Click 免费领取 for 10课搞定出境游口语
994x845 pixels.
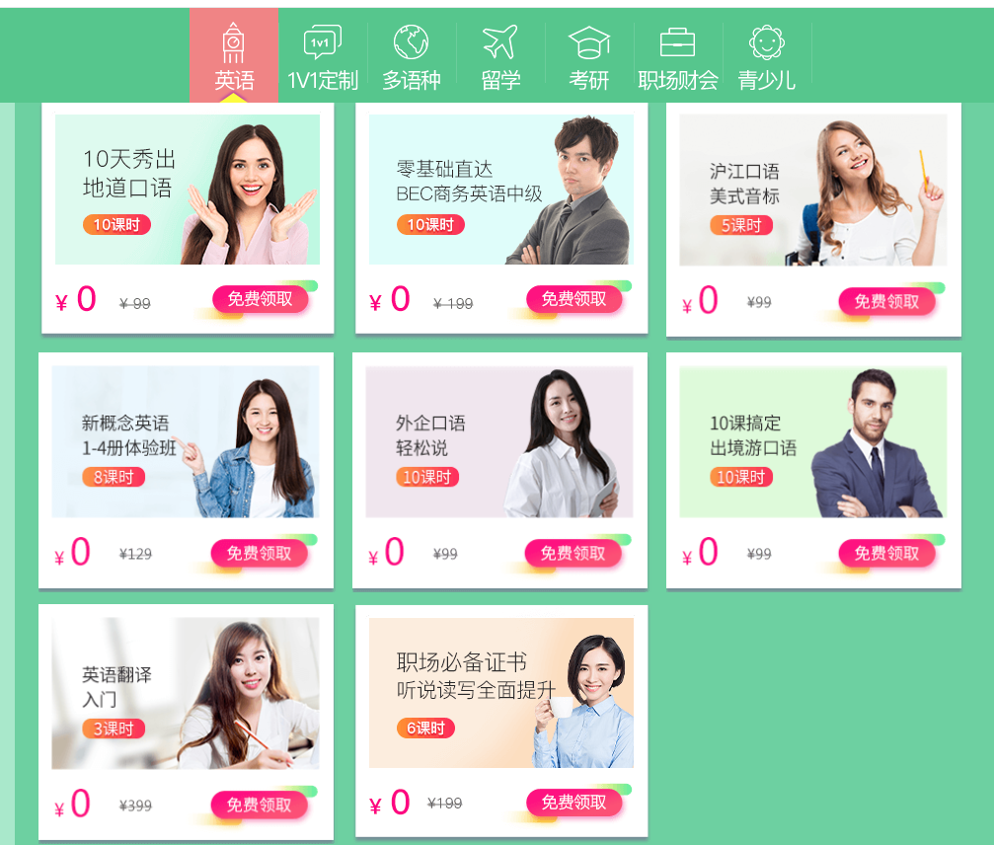tap(886, 554)
